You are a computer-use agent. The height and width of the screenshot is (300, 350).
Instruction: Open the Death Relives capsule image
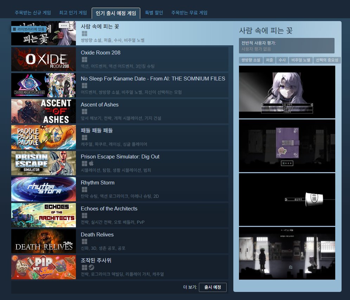[x=44, y=241]
